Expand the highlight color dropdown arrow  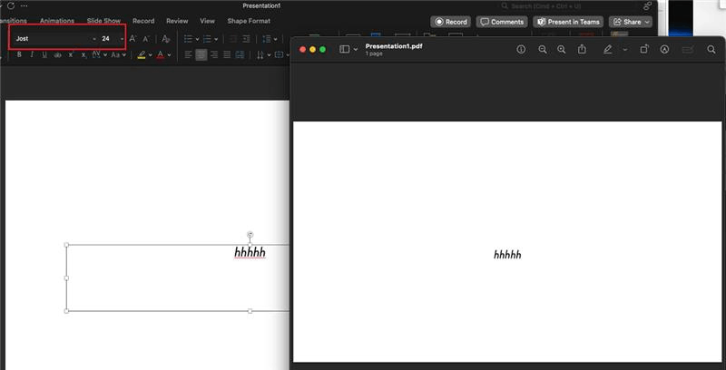point(151,55)
